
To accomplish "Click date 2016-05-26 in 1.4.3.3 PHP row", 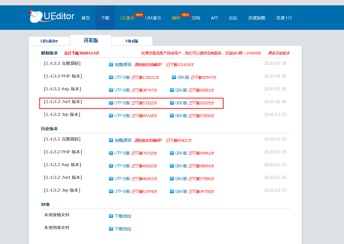I will (275, 76).
